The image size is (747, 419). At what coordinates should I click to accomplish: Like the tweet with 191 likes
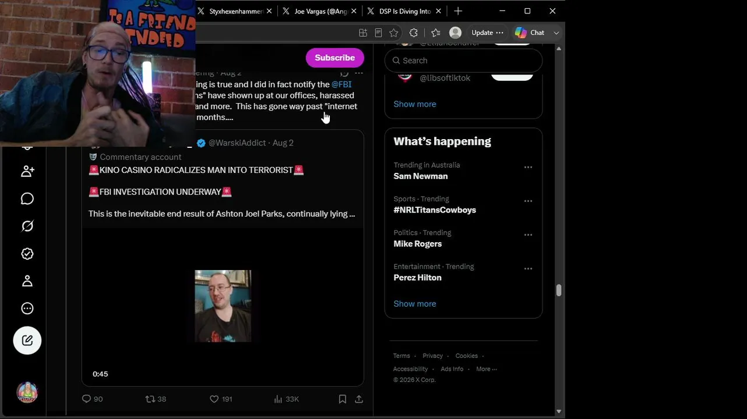[214, 399]
